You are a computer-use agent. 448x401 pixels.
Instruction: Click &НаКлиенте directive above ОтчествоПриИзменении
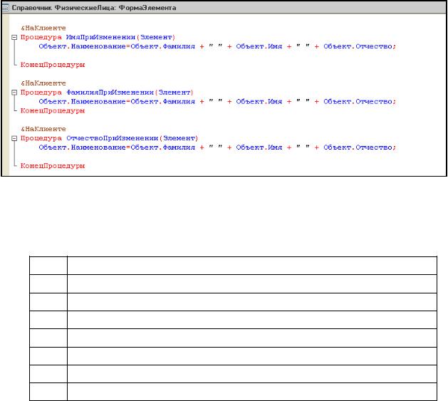[43, 129]
